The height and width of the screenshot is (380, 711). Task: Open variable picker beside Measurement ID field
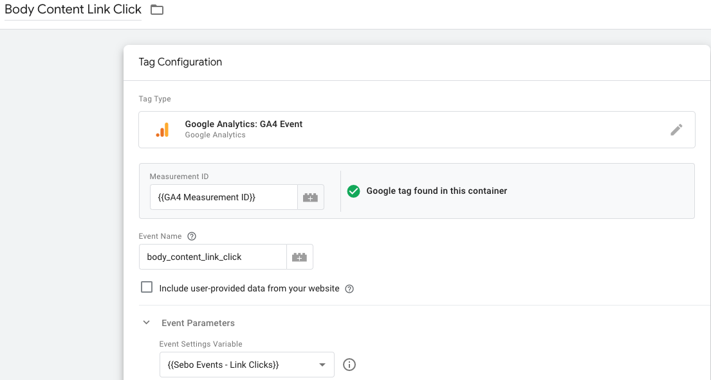311,197
